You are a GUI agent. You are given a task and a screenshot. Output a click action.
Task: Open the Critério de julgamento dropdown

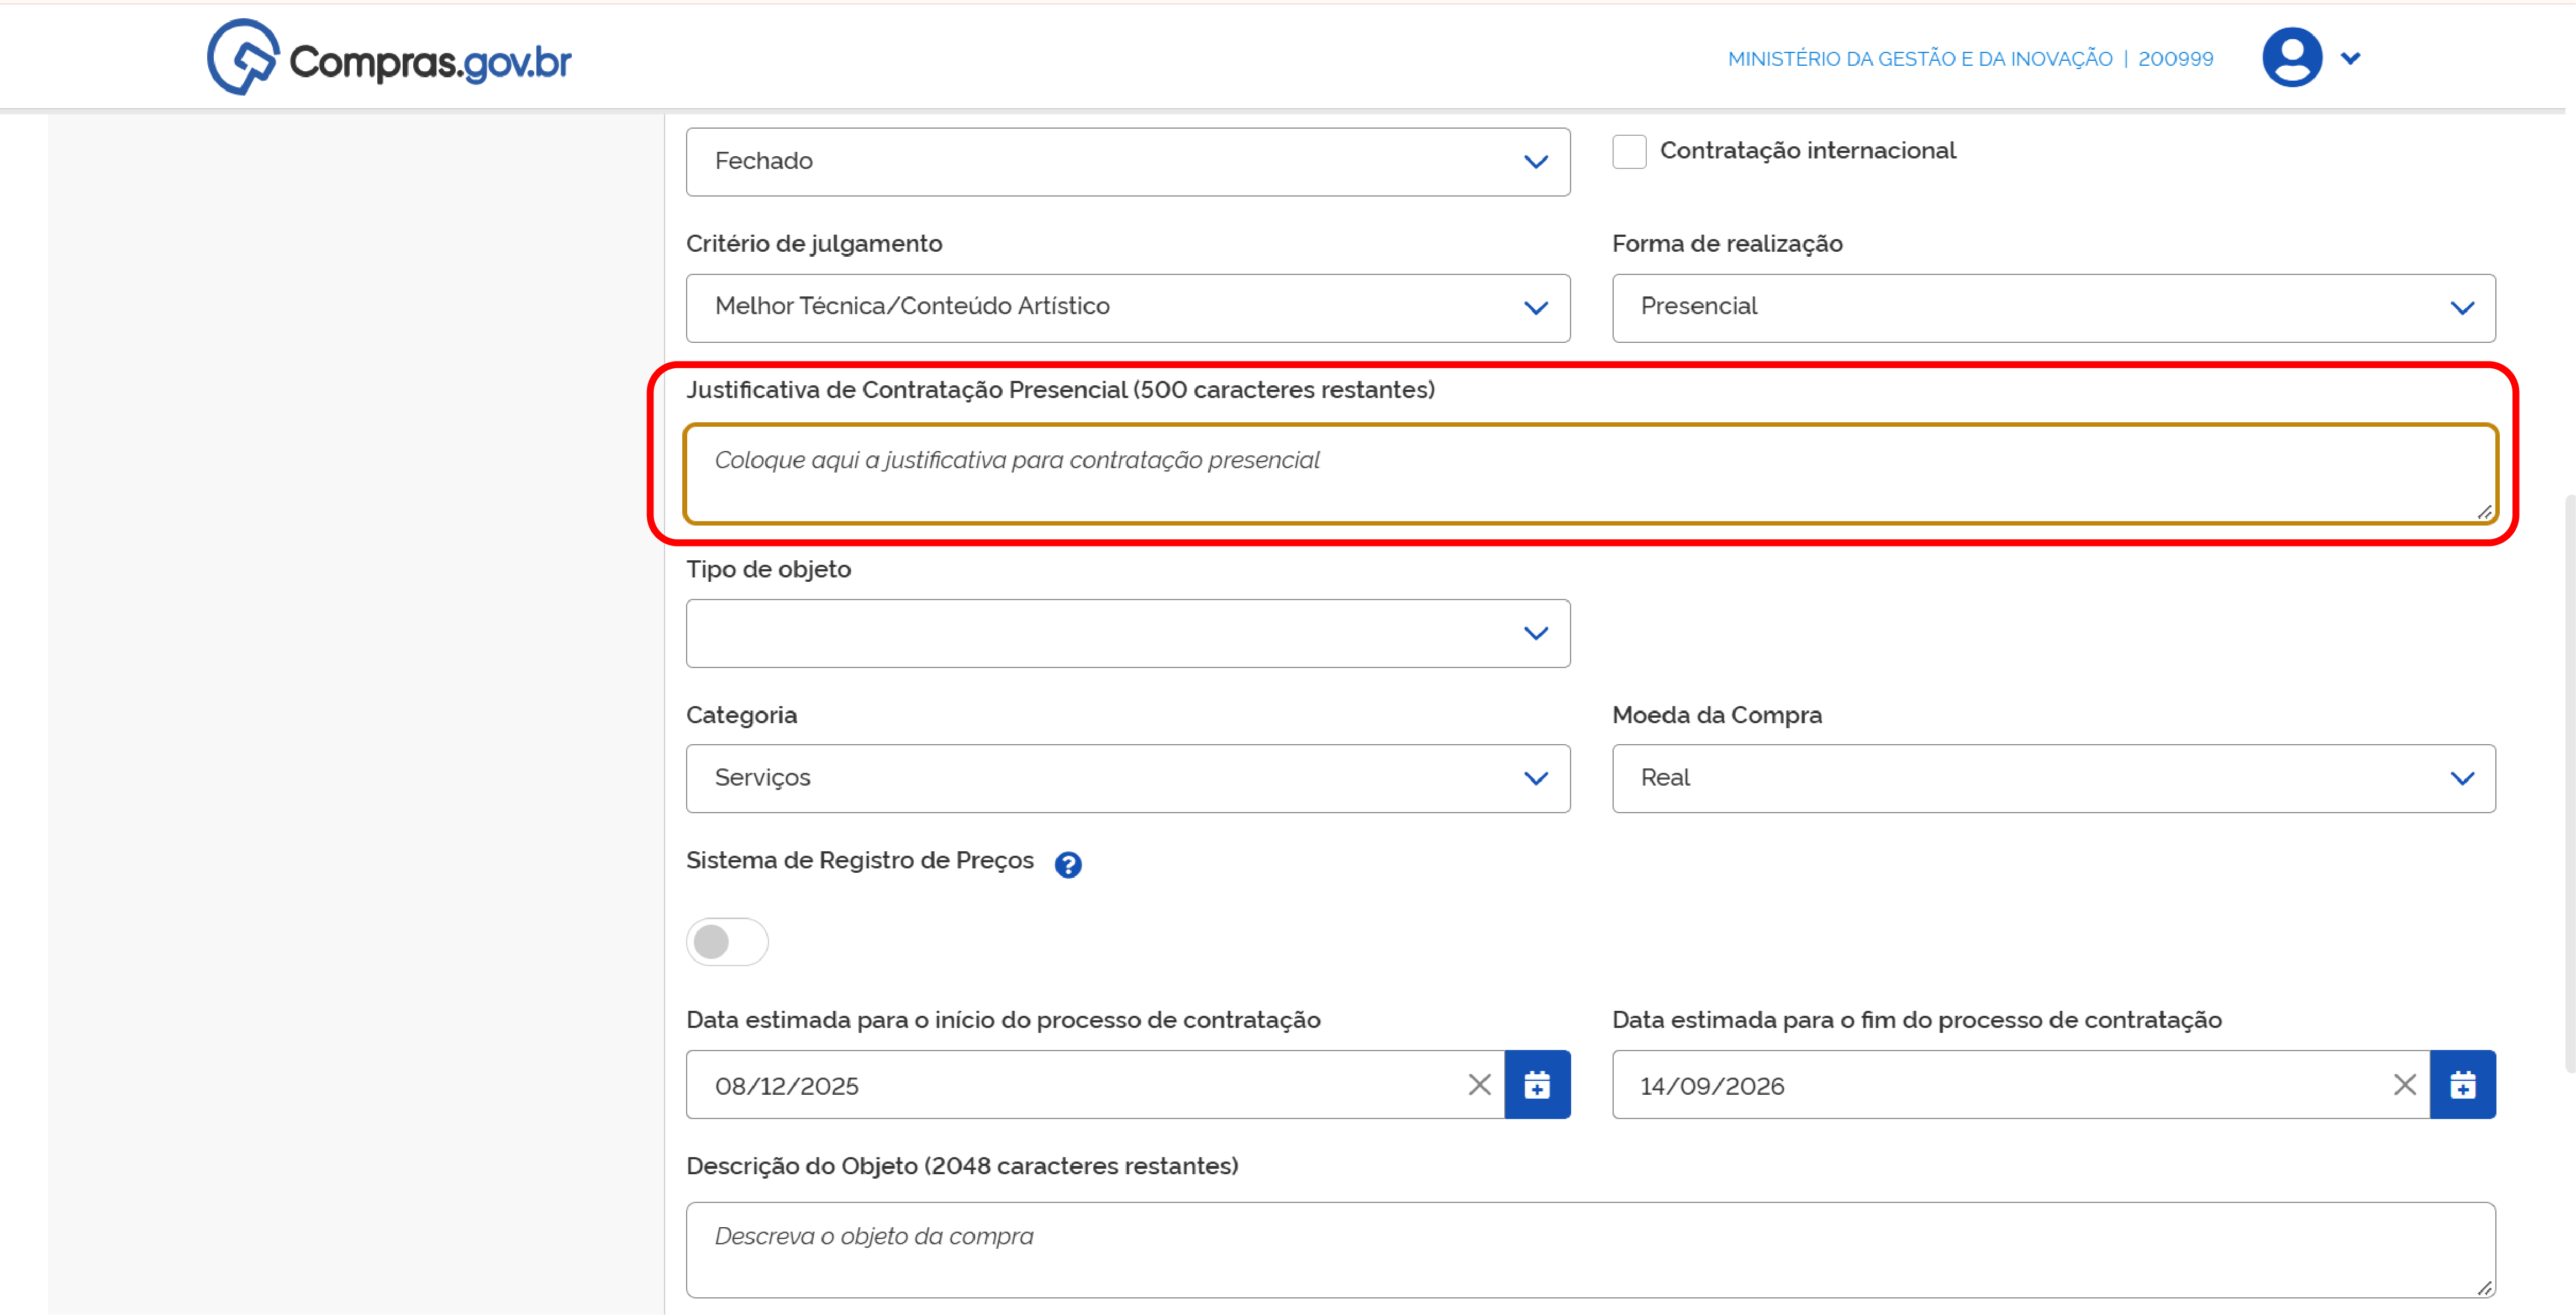tap(1127, 307)
